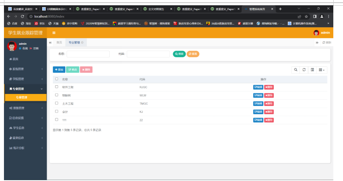Expand the 系统管理 sidebar menu
The image size is (343, 181).
26,69
